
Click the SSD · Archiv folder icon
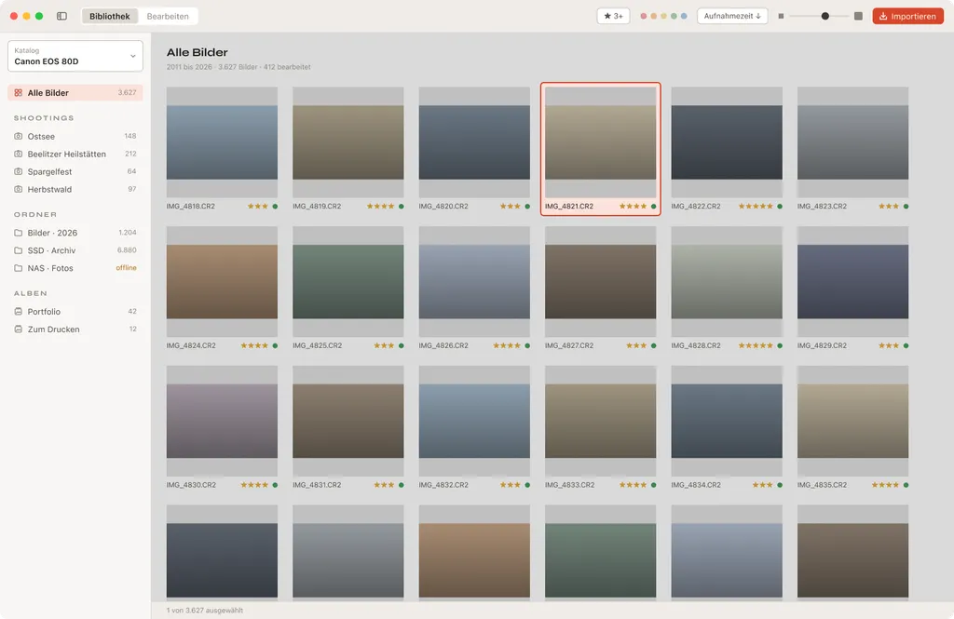19,250
